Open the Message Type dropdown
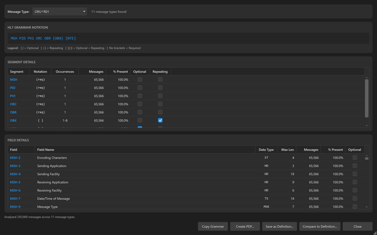 click(x=59, y=12)
